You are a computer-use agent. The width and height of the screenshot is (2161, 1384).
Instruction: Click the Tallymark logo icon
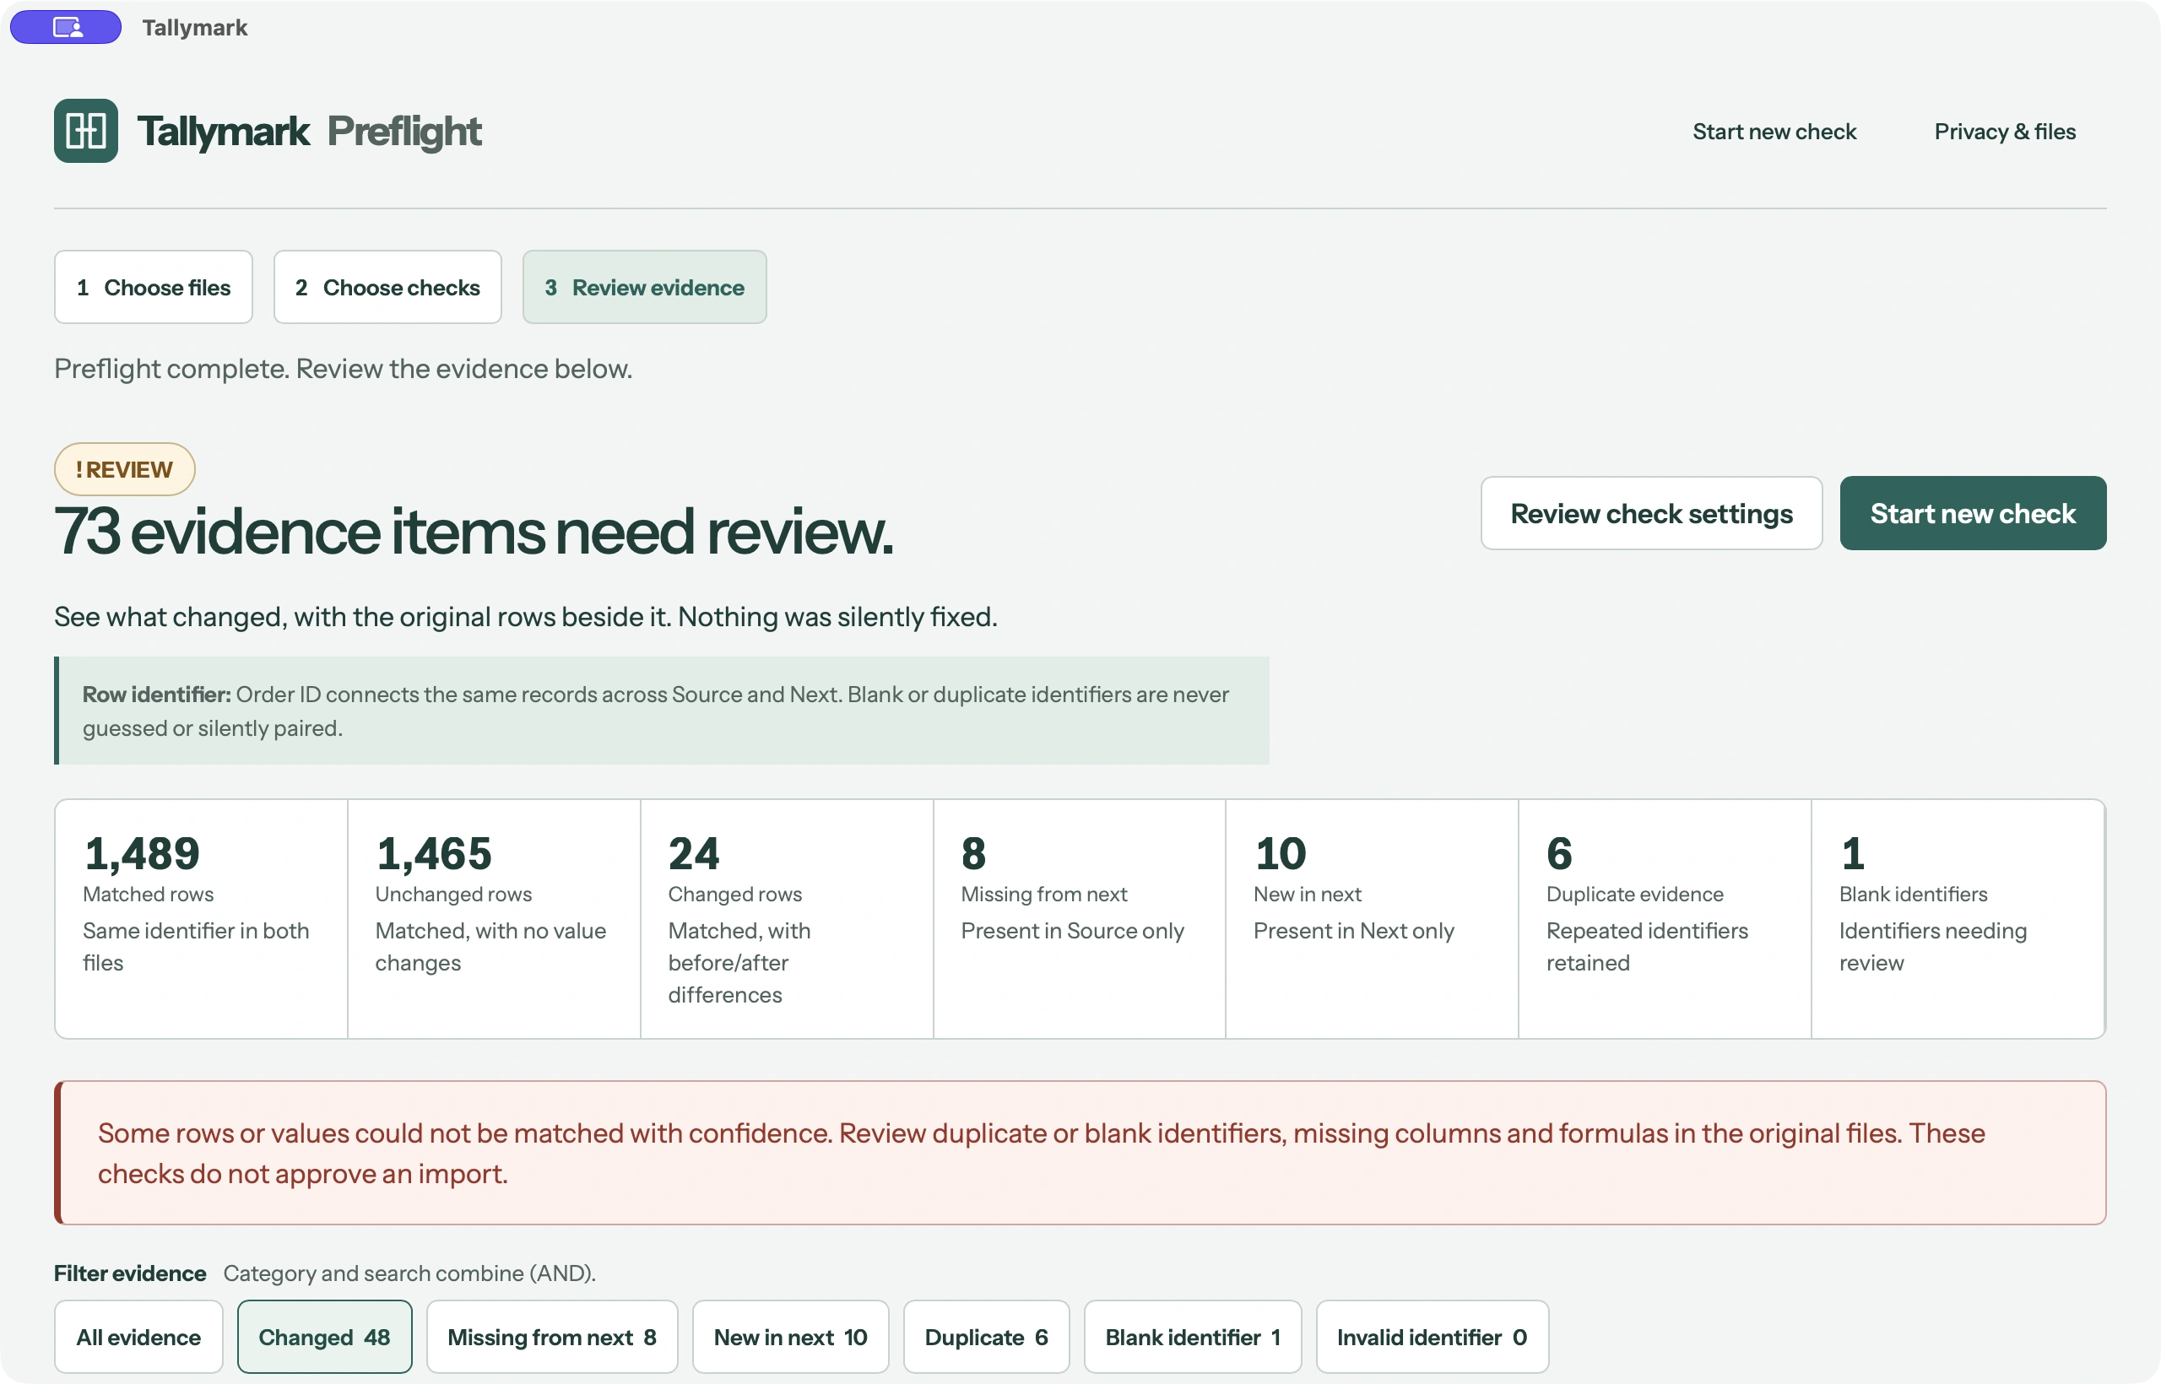pos(85,131)
